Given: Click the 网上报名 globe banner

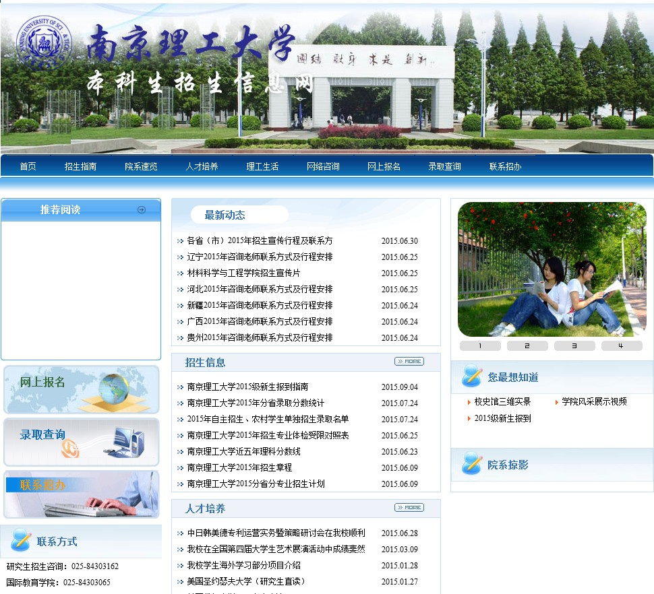Looking at the screenshot, I should 82,390.
